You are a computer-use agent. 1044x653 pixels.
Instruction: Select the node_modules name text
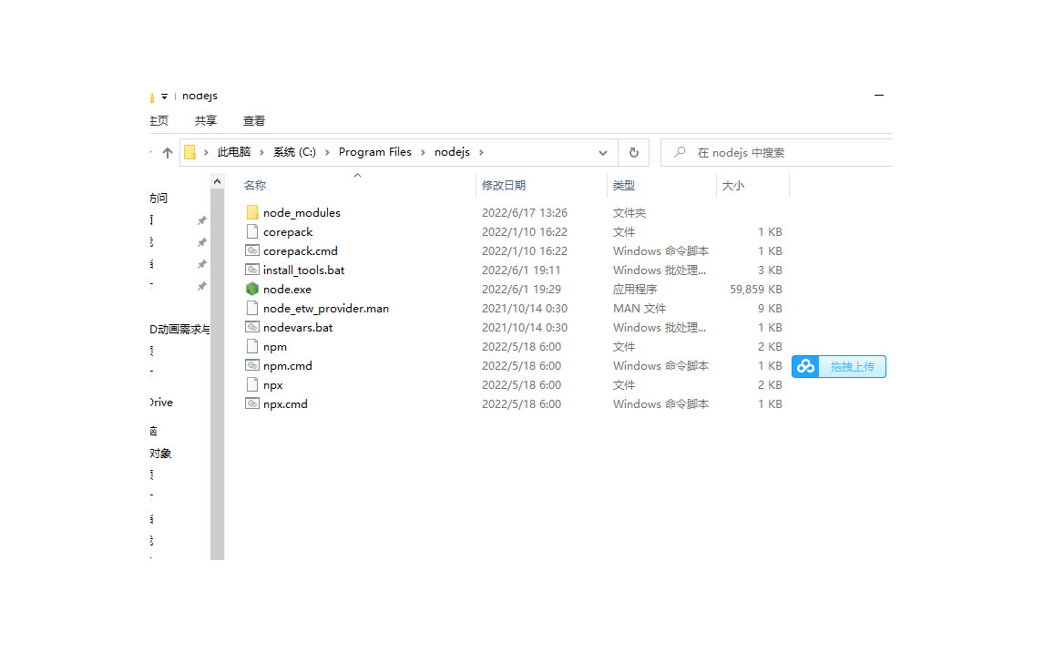302,212
